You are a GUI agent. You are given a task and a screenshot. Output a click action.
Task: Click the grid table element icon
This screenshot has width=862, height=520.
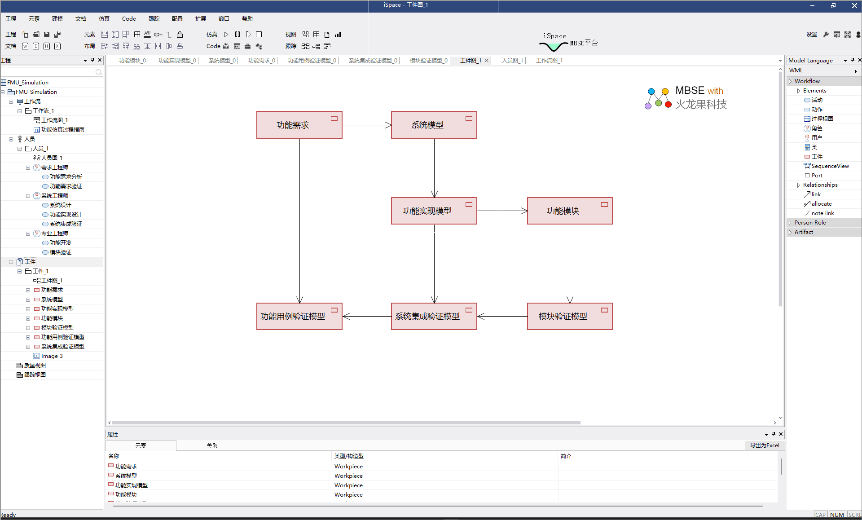point(137,35)
